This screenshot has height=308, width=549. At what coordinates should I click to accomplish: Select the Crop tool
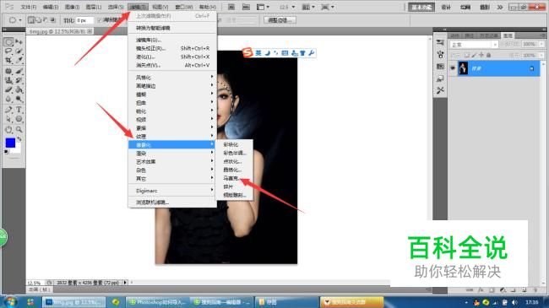pos(8,61)
